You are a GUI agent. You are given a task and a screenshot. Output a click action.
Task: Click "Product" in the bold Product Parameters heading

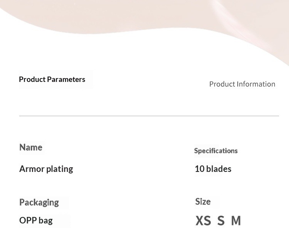coord(32,79)
